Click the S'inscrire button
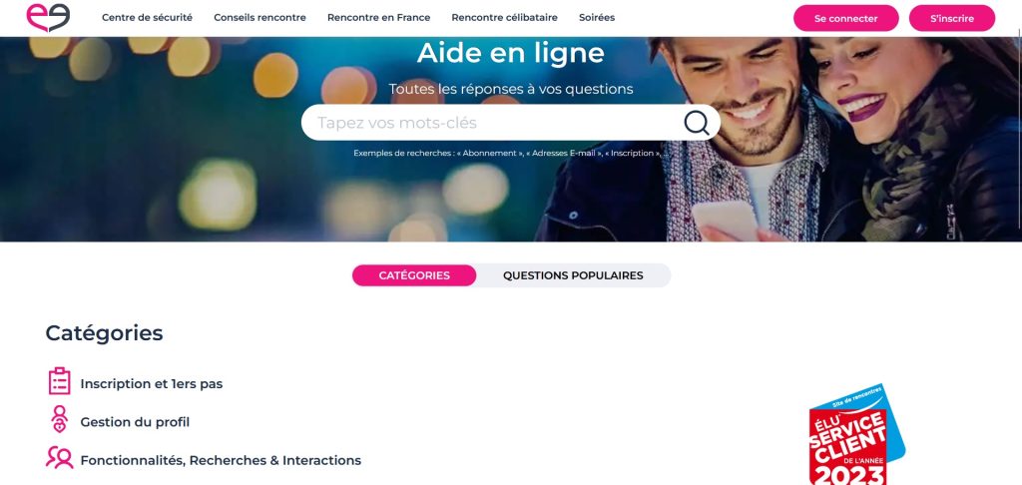Image resolution: width=1022 pixels, height=485 pixels. pyautogui.click(x=951, y=18)
